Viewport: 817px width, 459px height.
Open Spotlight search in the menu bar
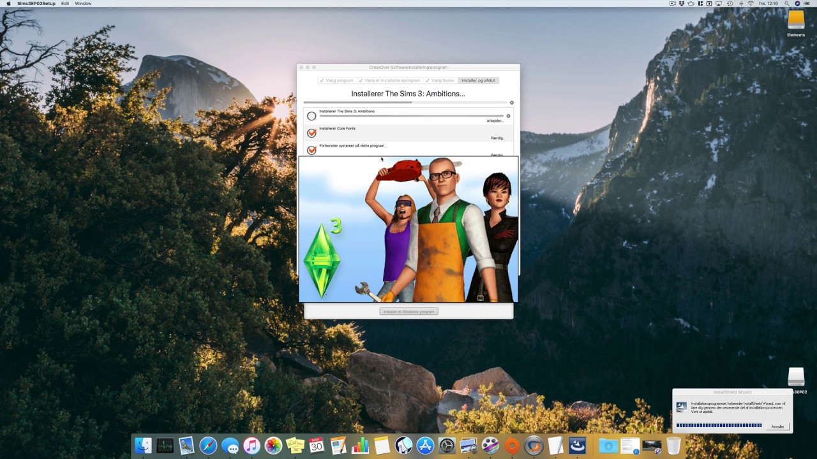[788, 4]
